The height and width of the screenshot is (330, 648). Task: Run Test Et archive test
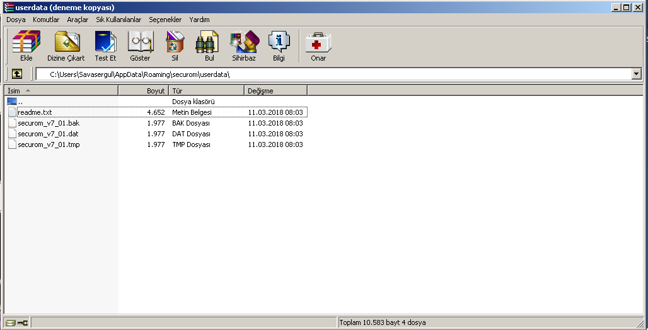click(x=105, y=42)
